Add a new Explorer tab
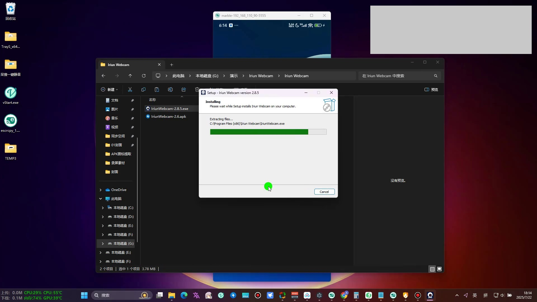The height and width of the screenshot is (302, 537). click(x=171, y=65)
